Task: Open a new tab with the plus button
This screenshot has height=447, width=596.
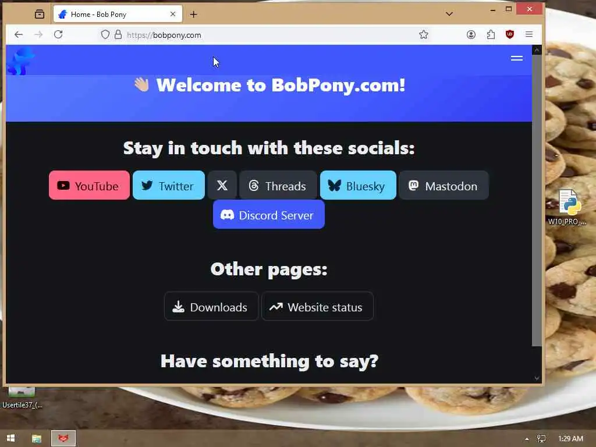Action: [193, 14]
